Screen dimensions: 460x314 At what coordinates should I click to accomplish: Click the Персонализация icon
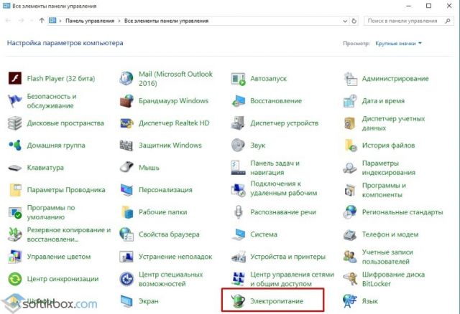coord(126,190)
